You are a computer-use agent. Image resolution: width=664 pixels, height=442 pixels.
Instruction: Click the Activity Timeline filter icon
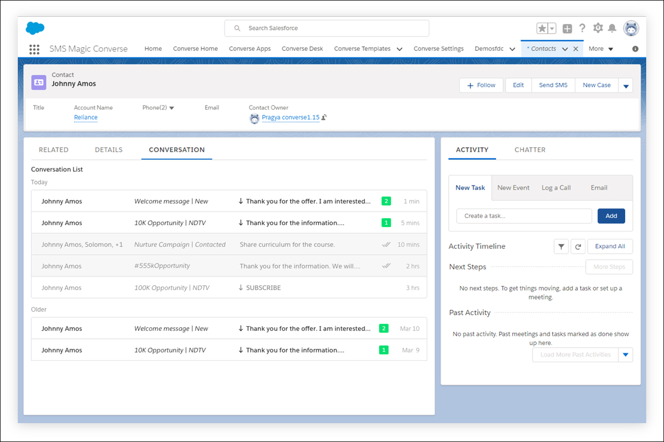coord(561,247)
